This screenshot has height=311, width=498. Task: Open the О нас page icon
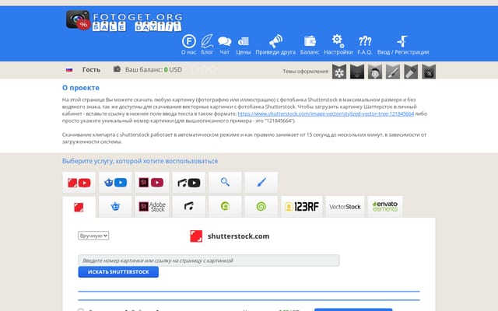point(188,41)
